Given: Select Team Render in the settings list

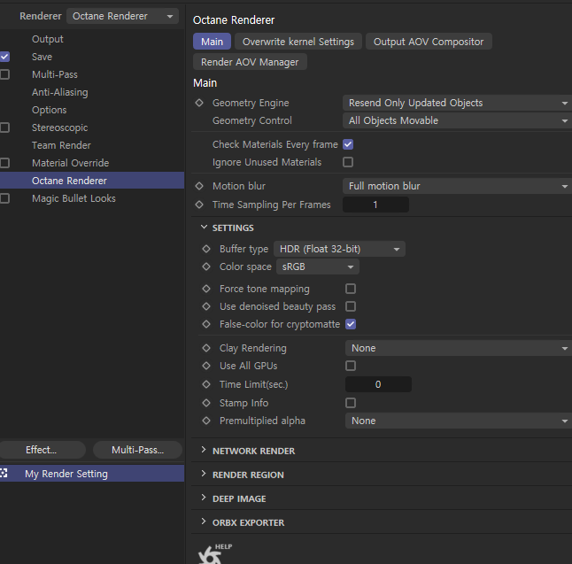Looking at the screenshot, I should [61, 145].
